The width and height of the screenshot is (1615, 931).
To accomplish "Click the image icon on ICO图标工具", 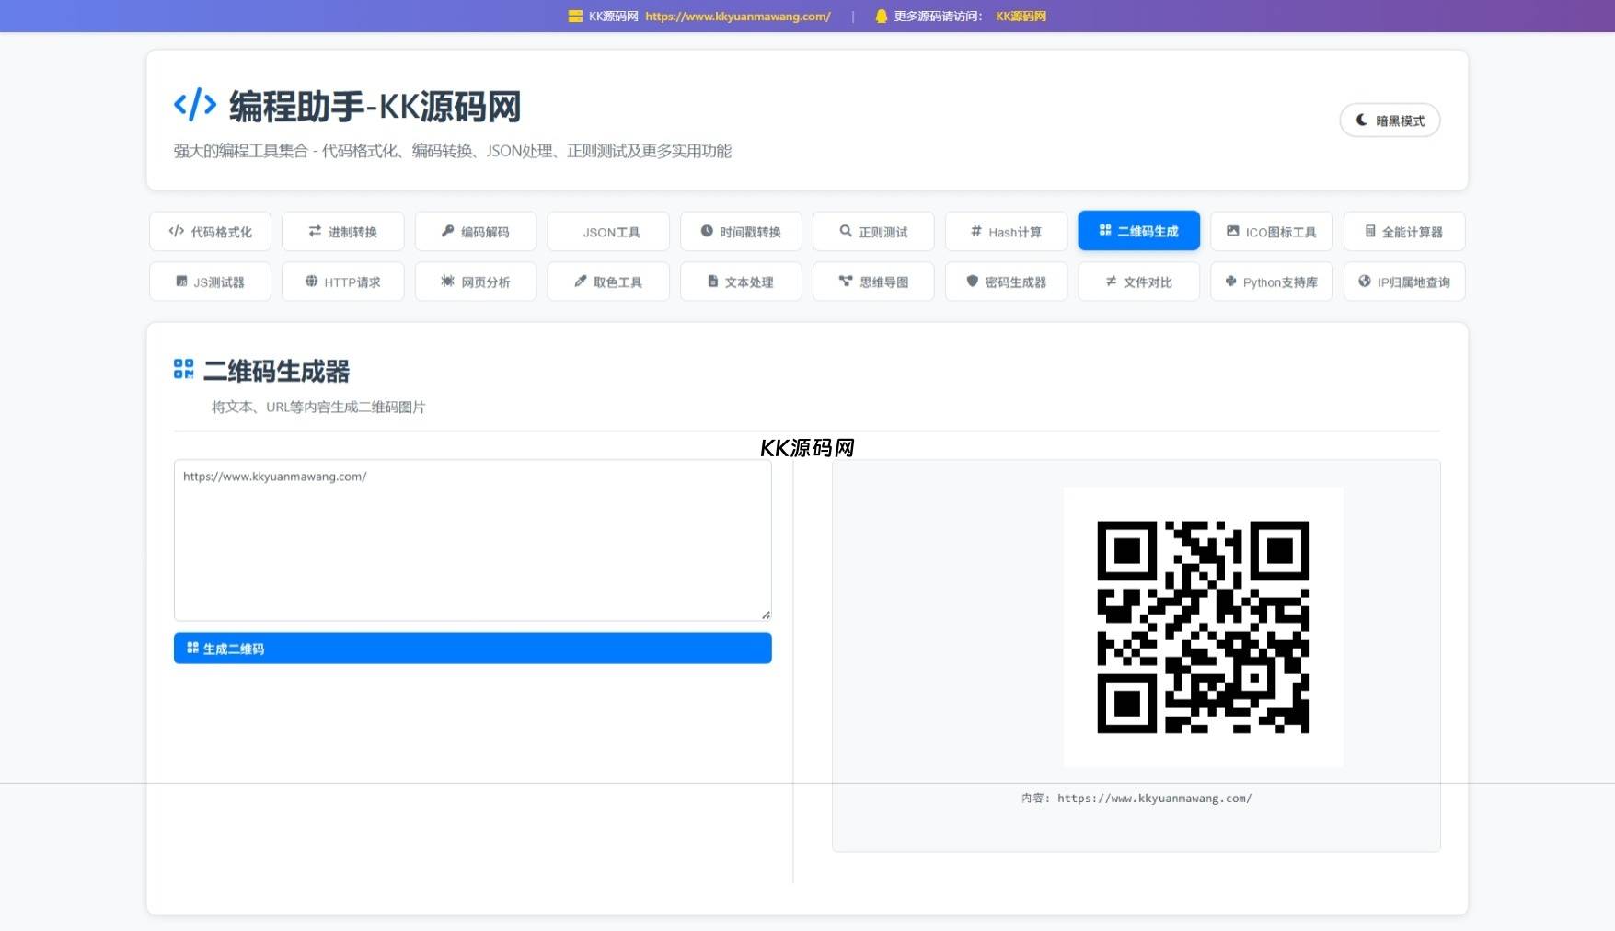I will point(1232,231).
